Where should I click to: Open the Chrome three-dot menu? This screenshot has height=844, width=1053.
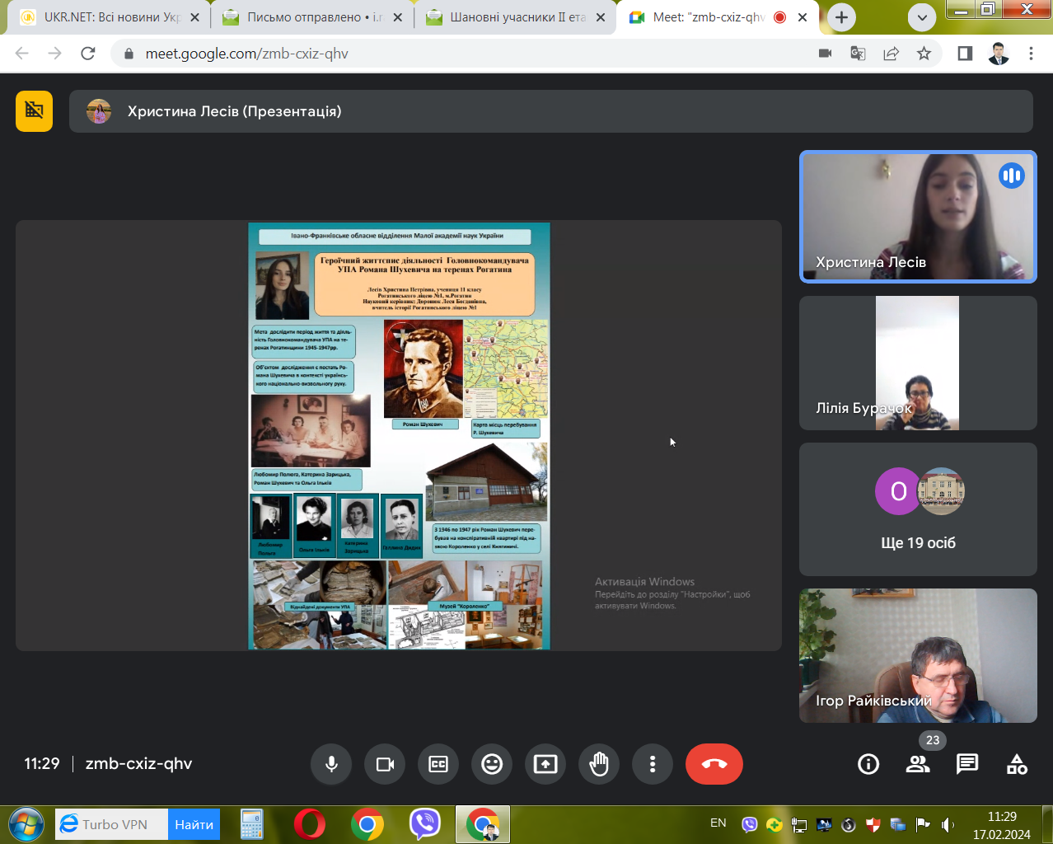pos(1031,54)
